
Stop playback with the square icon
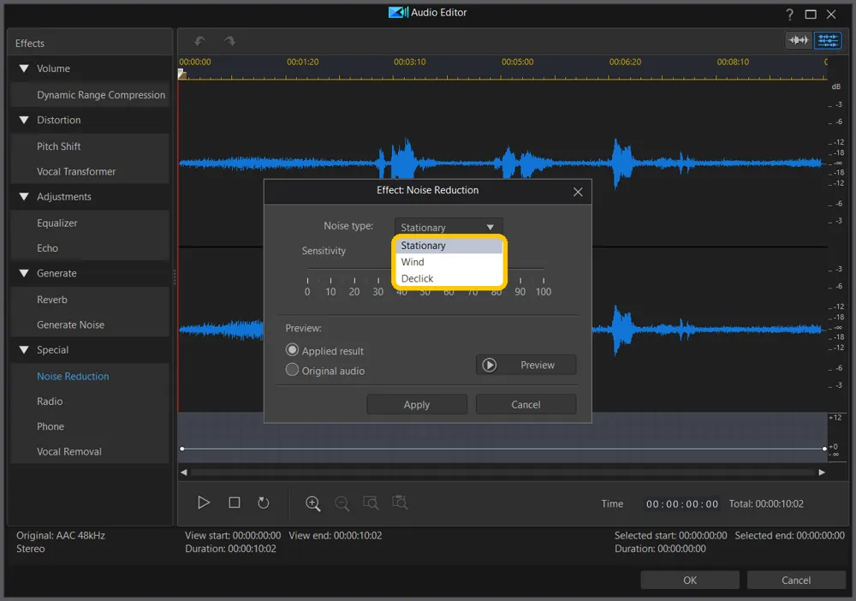235,503
